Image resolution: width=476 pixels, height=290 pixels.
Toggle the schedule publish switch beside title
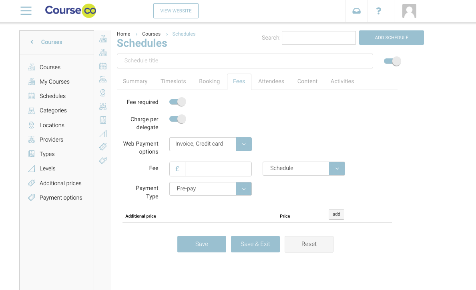pyautogui.click(x=392, y=61)
